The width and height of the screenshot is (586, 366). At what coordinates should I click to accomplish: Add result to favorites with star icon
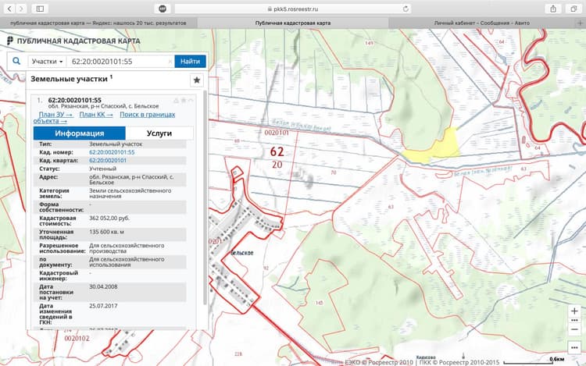pos(197,80)
